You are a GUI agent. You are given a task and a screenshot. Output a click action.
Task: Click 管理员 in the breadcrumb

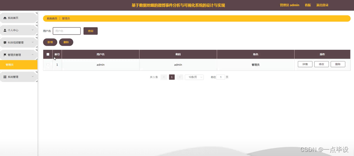(x=66, y=18)
